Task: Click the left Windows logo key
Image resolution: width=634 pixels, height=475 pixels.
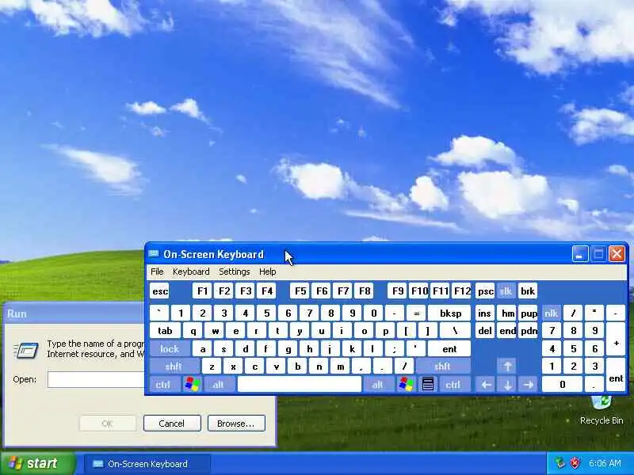Action: tap(193, 384)
